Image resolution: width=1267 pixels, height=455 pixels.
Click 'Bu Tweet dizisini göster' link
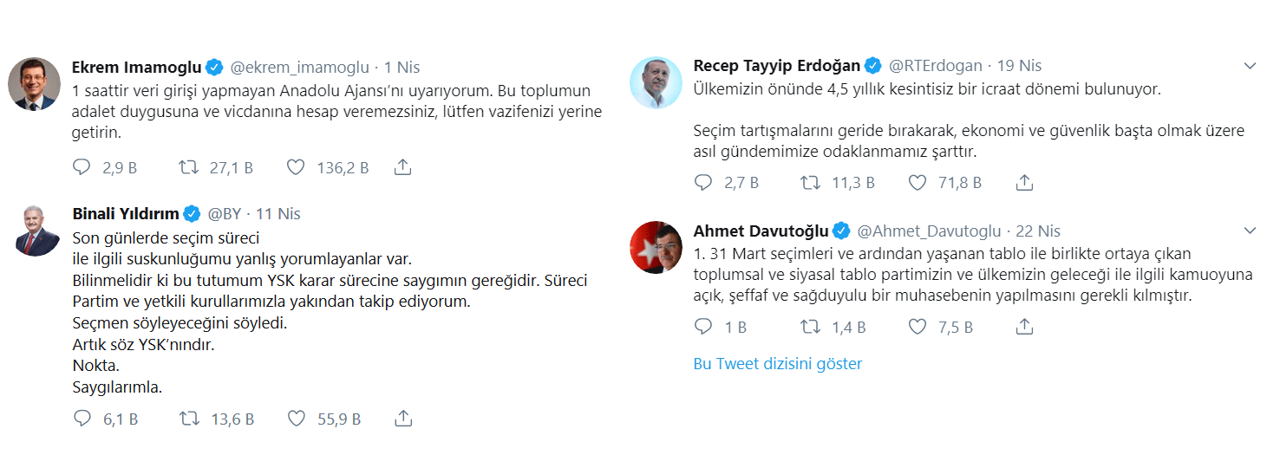777,364
